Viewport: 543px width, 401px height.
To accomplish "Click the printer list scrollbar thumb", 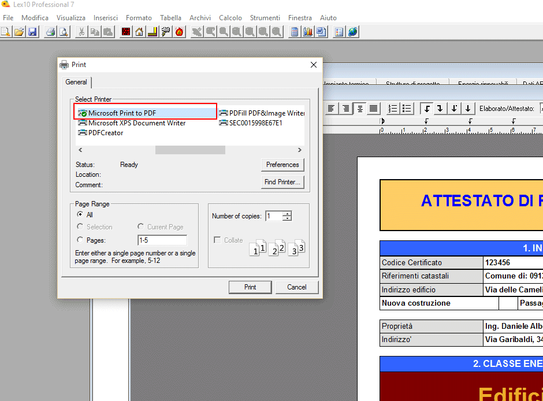I will [190, 150].
